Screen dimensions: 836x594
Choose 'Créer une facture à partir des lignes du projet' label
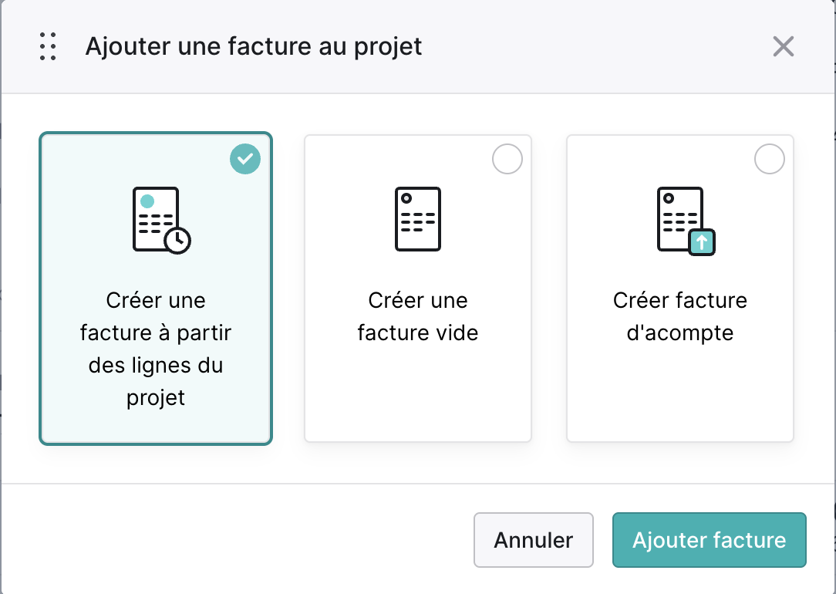[x=156, y=349]
